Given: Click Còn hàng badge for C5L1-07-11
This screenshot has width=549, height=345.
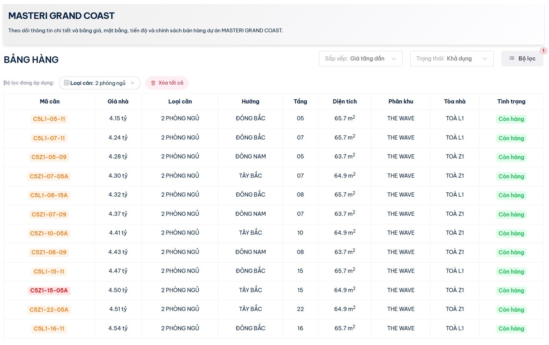Looking at the screenshot, I should 511,138.
